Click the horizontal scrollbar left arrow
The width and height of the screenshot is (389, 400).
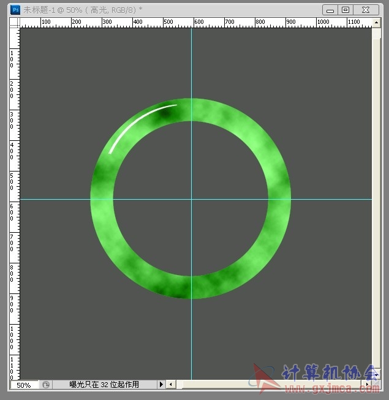point(171,384)
